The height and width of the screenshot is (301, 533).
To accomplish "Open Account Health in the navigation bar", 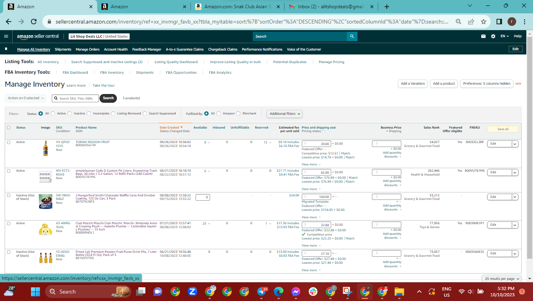I will 116,49.
